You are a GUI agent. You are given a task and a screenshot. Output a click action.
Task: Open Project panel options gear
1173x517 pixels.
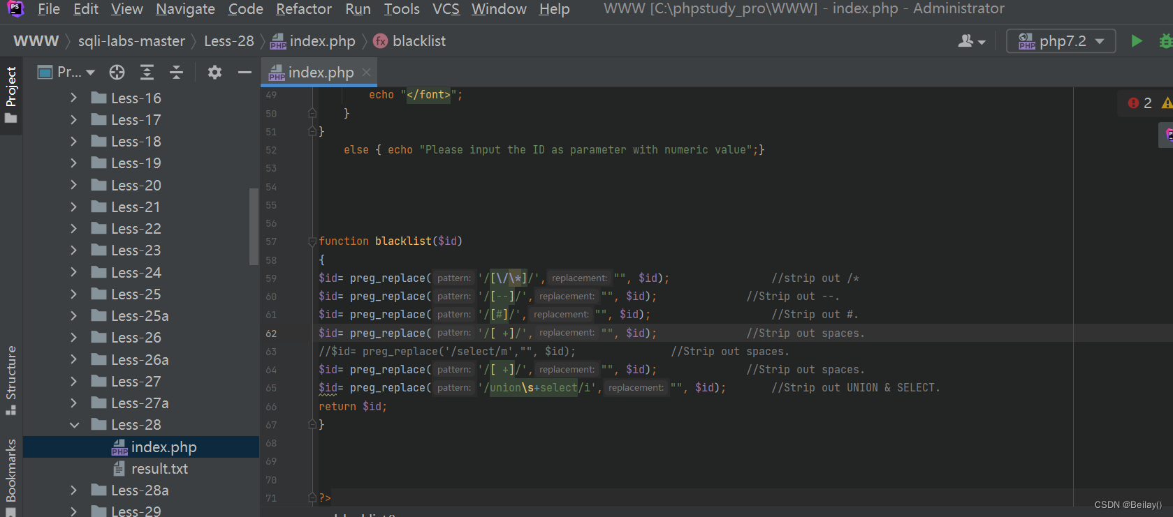(x=214, y=73)
